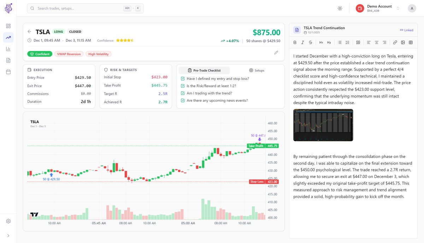Open the user avatar 'A' menu
This screenshot has width=424, height=243.
[x=412, y=8]
